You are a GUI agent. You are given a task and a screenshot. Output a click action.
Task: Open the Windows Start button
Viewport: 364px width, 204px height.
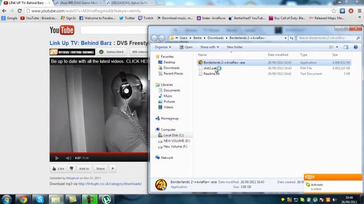[6, 199]
